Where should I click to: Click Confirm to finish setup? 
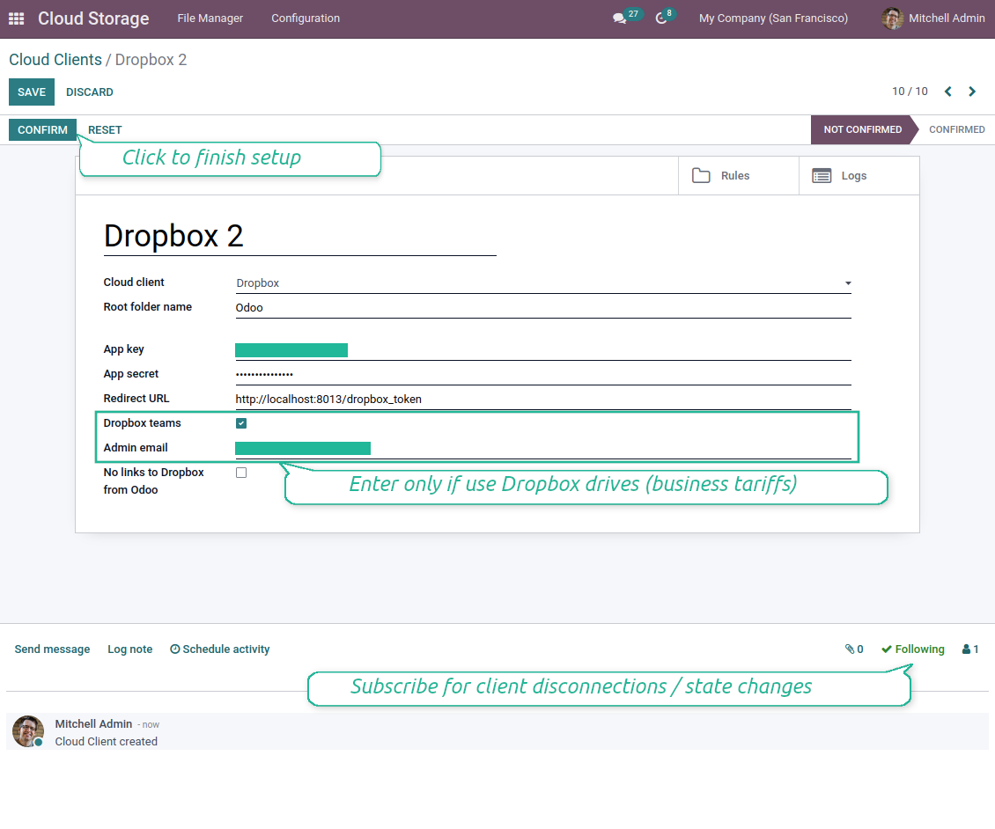tap(42, 129)
